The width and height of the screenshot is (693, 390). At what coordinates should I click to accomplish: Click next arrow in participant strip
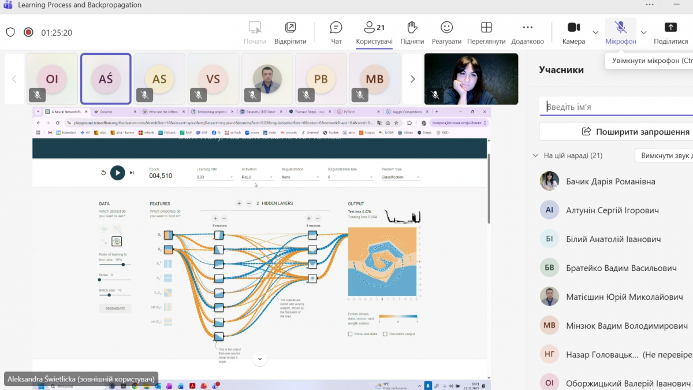pyautogui.click(x=412, y=79)
